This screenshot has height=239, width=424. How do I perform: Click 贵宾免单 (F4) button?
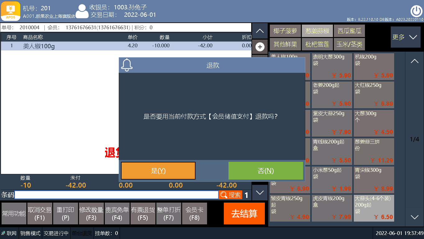pyautogui.click(x=117, y=213)
